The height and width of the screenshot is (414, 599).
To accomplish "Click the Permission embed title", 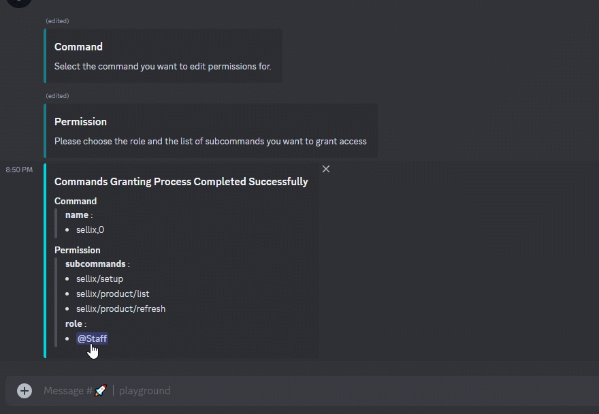I will point(80,122).
